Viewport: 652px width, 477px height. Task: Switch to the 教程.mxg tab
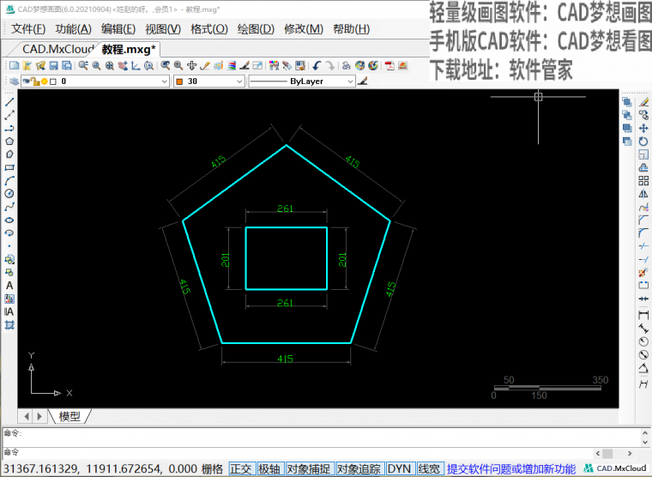click(129, 50)
